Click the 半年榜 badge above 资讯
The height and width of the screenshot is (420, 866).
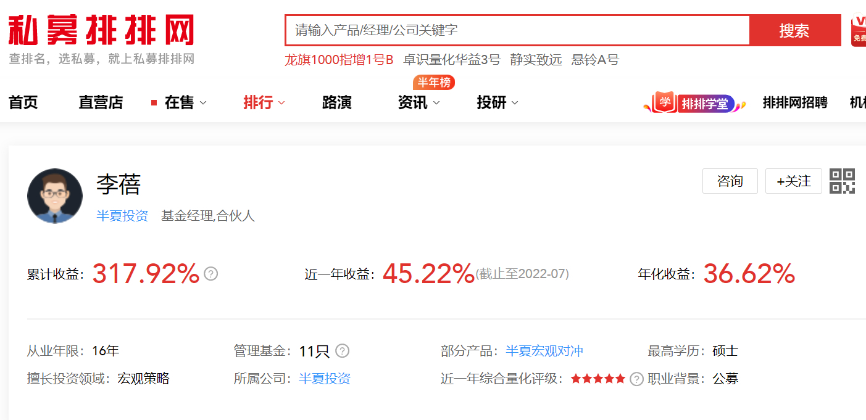point(434,82)
